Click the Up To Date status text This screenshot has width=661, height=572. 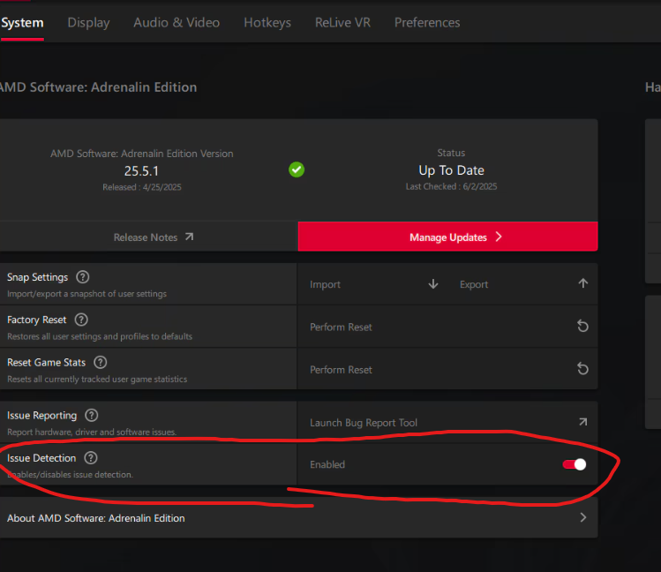tap(451, 170)
